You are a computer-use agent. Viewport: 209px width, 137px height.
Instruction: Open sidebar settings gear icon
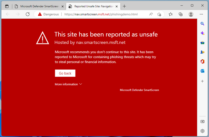coord(202,131)
